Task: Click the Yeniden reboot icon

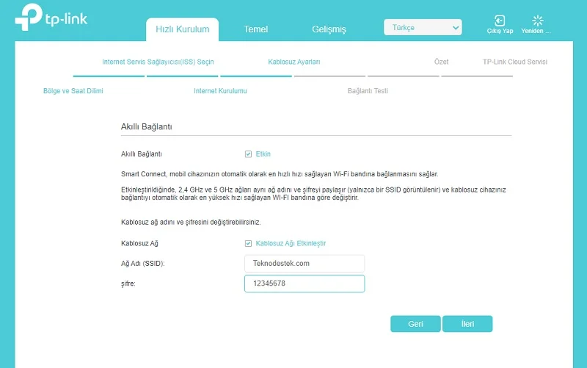Action: pyautogui.click(x=537, y=21)
